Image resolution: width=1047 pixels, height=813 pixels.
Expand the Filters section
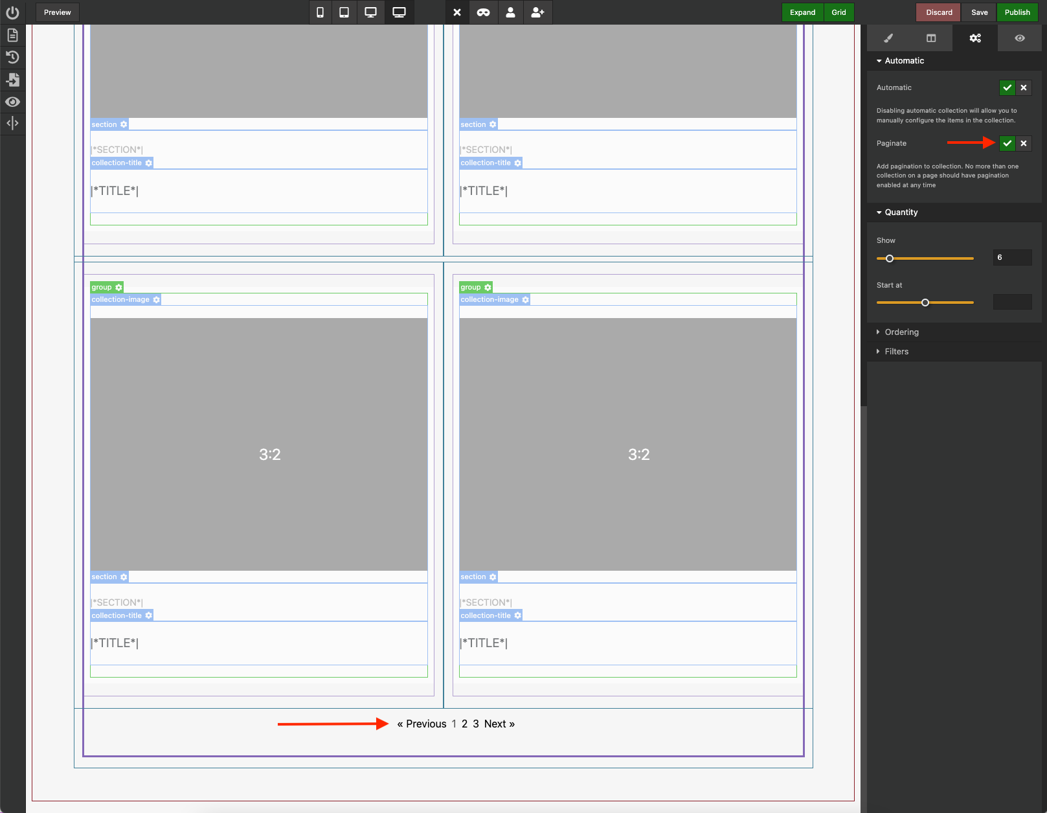pyautogui.click(x=896, y=352)
